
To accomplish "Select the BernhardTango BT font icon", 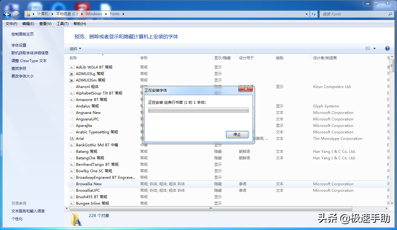I will point(72,164).
